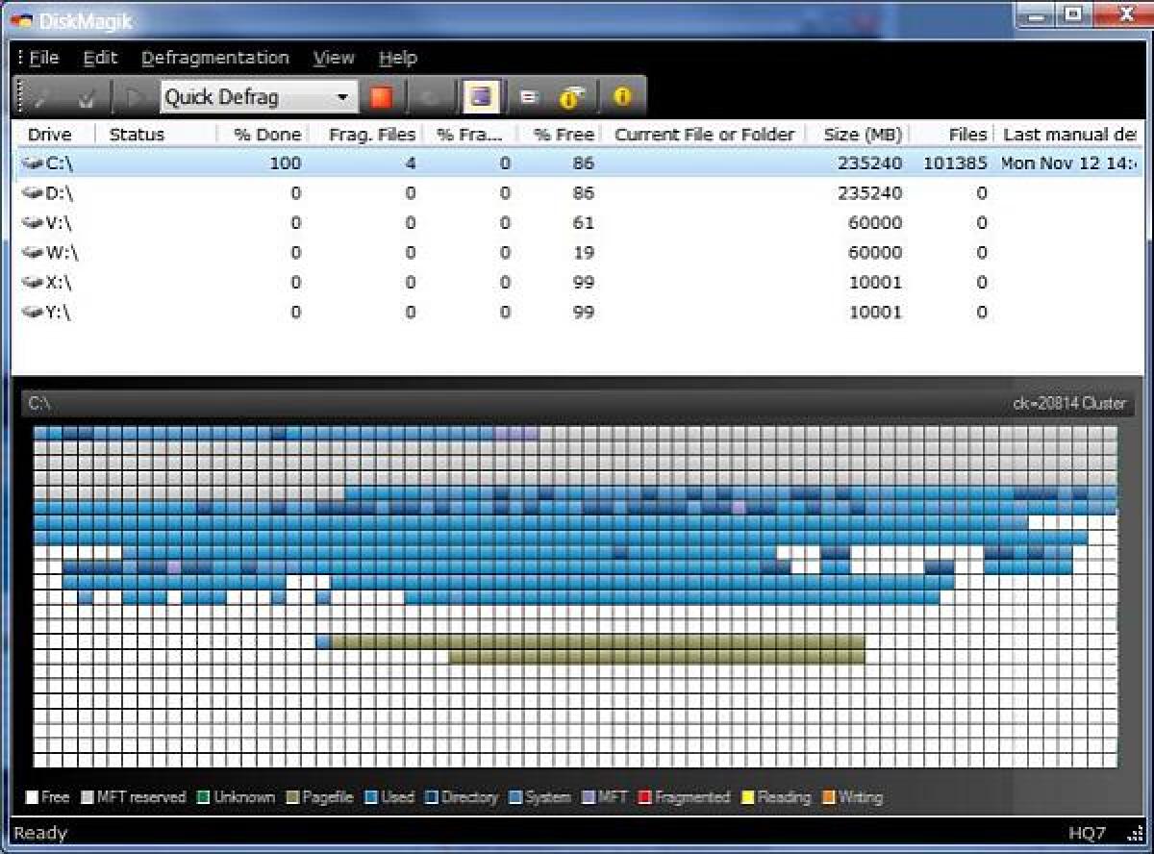The width and height of the screenshot is (1154, 854).
Task: Open the View menu
Action: click(x=333, y=58)
